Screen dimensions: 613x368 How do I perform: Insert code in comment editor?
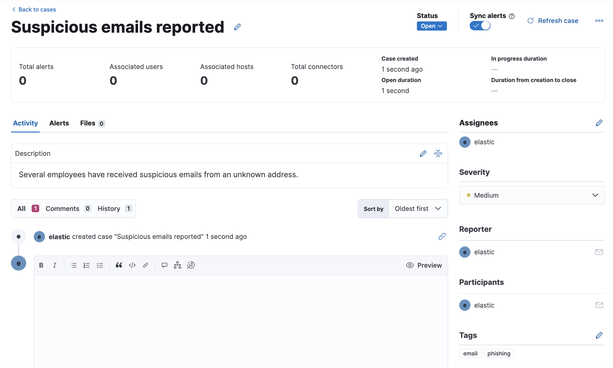point(132,265)
